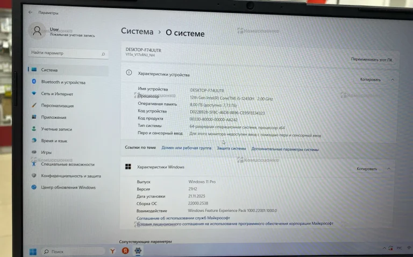Click the magnifier icon in Найти параметр box

(x=103, y=54)
